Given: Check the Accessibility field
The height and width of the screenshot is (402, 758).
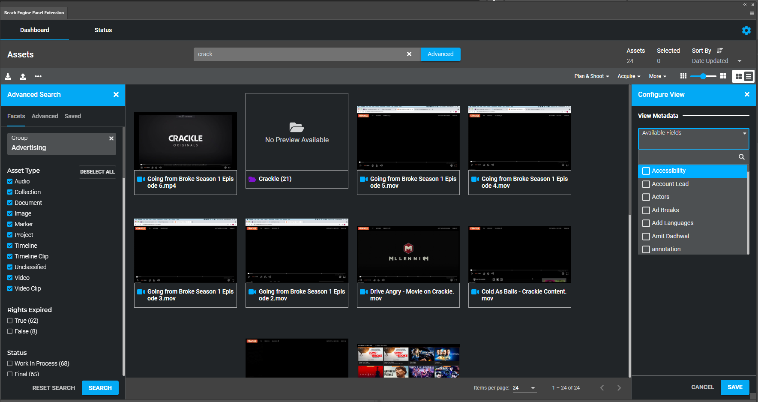Looking at the screenshot, I should 646,171.
